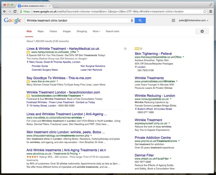Open Private Addiction Centre ad
The width and height of the screenshot is (216, 175).
pos(153,138)
